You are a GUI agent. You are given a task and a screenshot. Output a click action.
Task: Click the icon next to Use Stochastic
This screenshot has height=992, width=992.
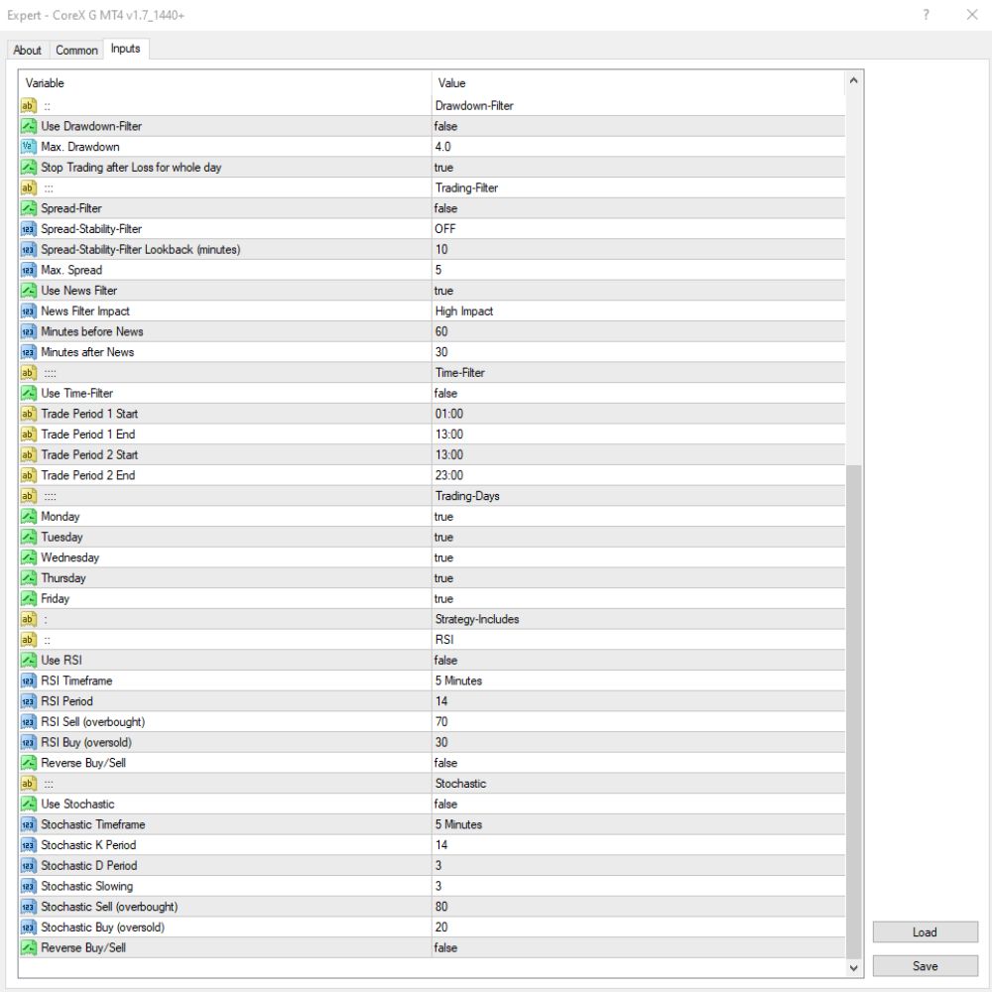click(29, 805)
